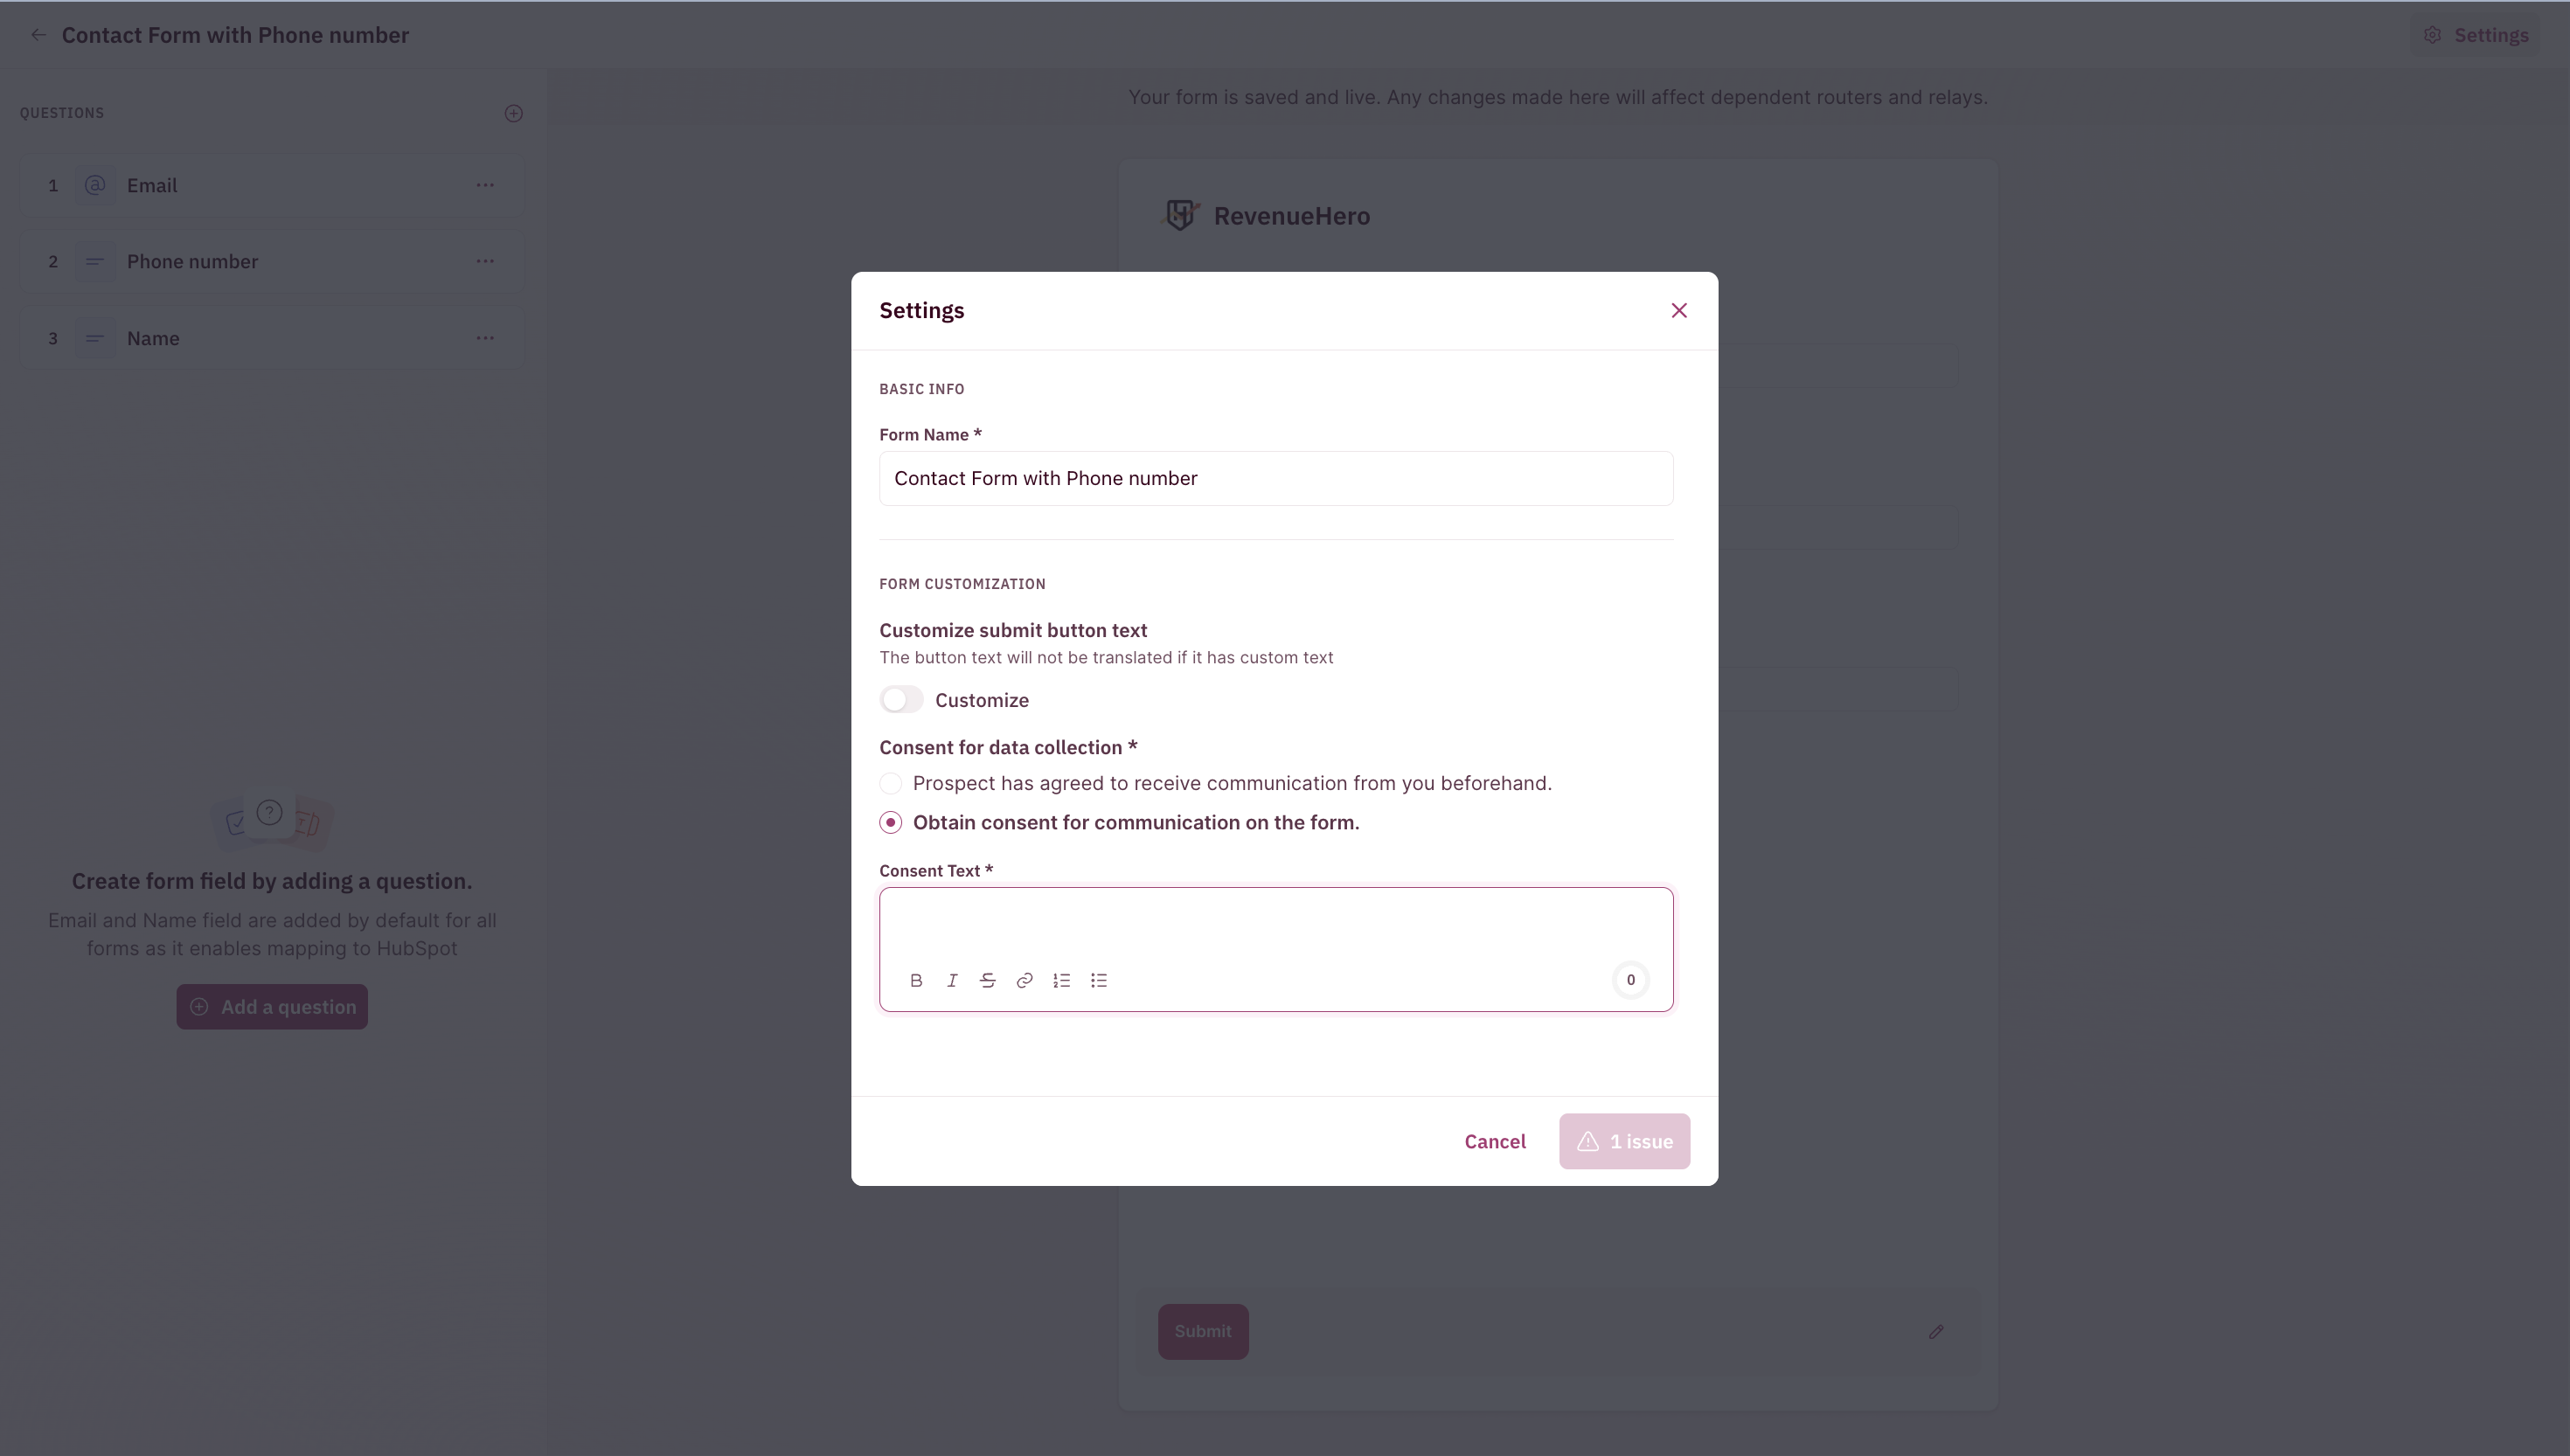Toggle the Customize submit button switch
2570x1456 pixels.
pos(901,700)
